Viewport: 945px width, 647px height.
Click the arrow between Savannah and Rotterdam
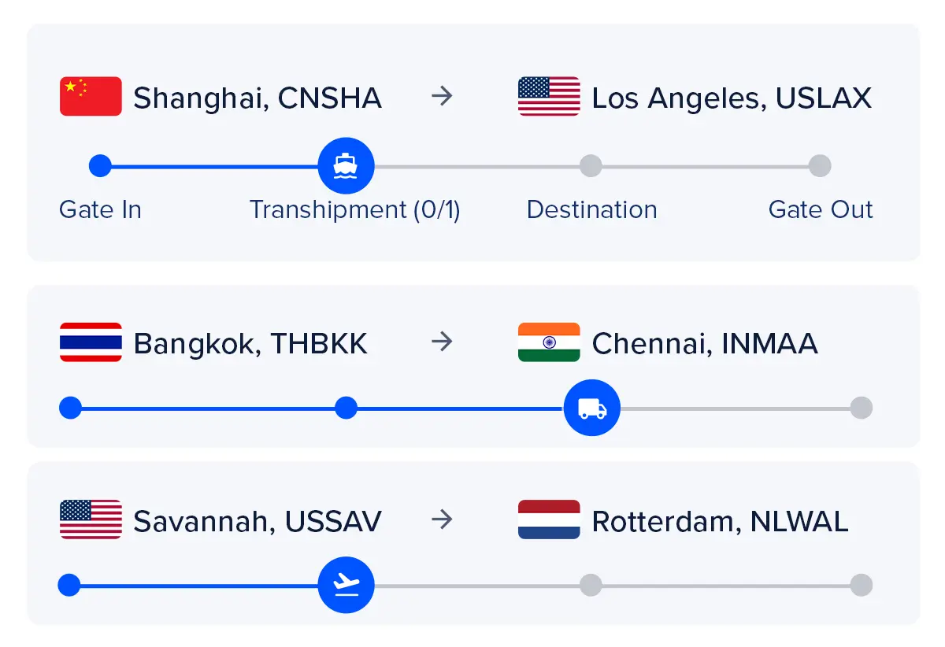tap(443, 519)
